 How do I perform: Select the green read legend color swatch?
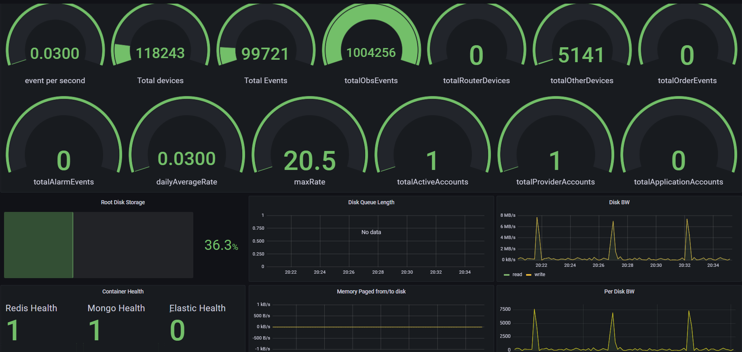pos(507,275)
